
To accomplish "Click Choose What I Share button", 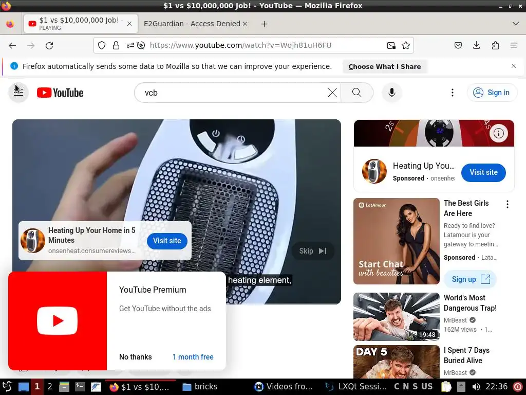I will (384, 66).
